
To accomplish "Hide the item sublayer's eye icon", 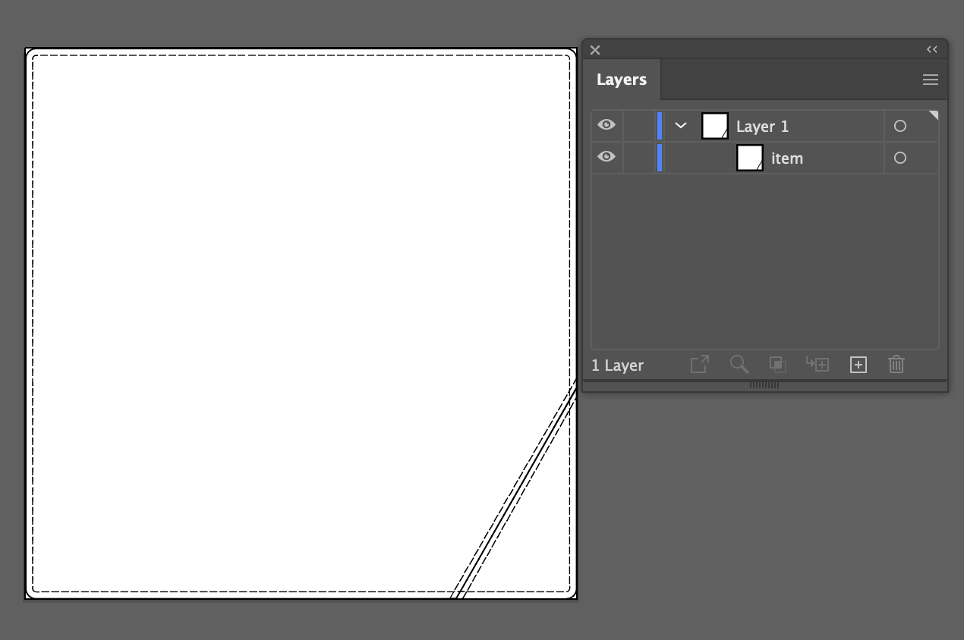I will coord(606,157).
